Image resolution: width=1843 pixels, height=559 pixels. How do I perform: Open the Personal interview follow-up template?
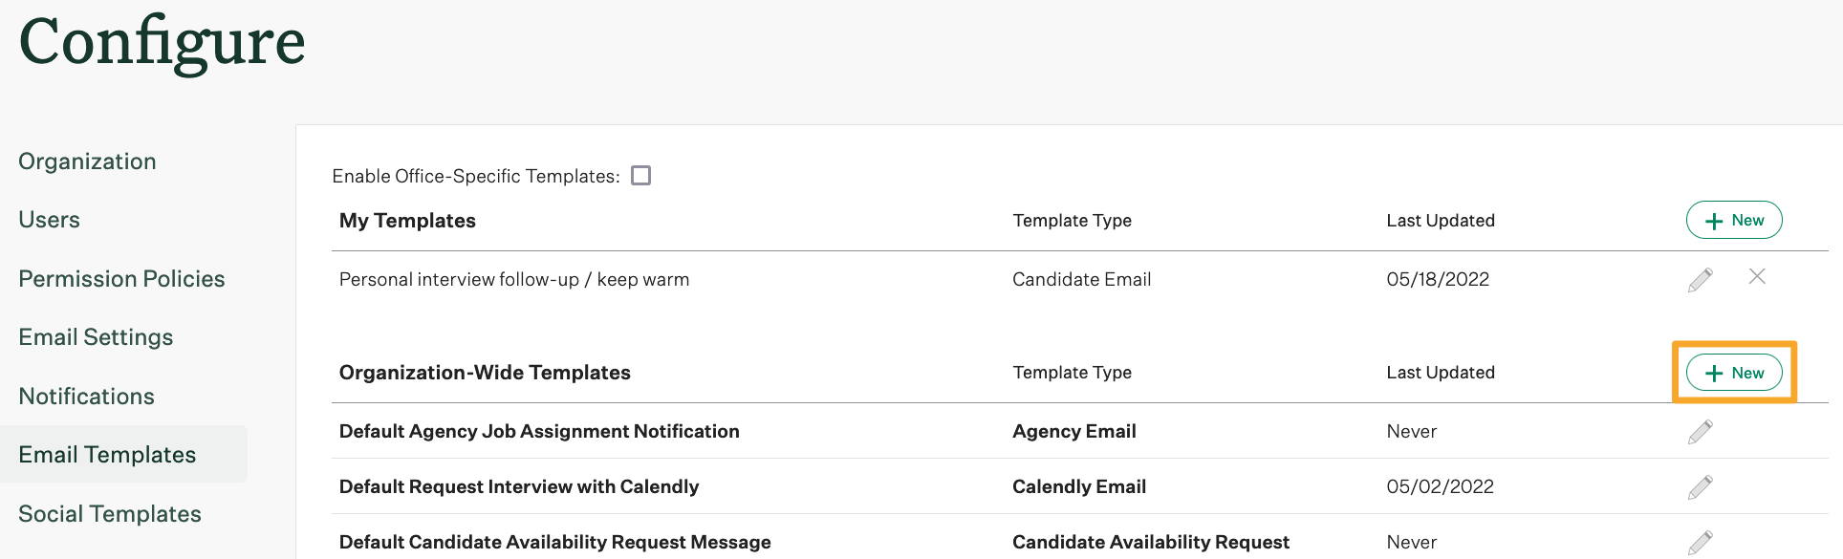pos(514,278)
